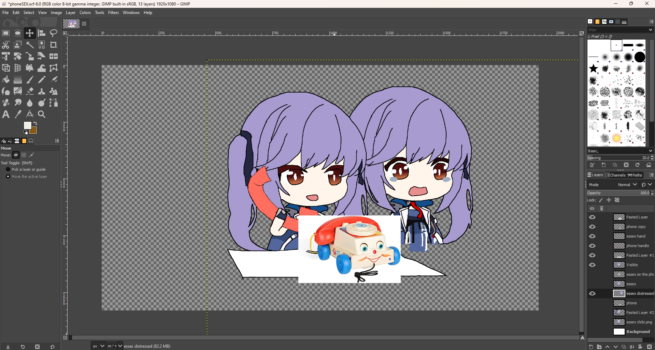Screen dimensions: 655x350
Task: Select the Scissors Select tool
Action: 6,45
